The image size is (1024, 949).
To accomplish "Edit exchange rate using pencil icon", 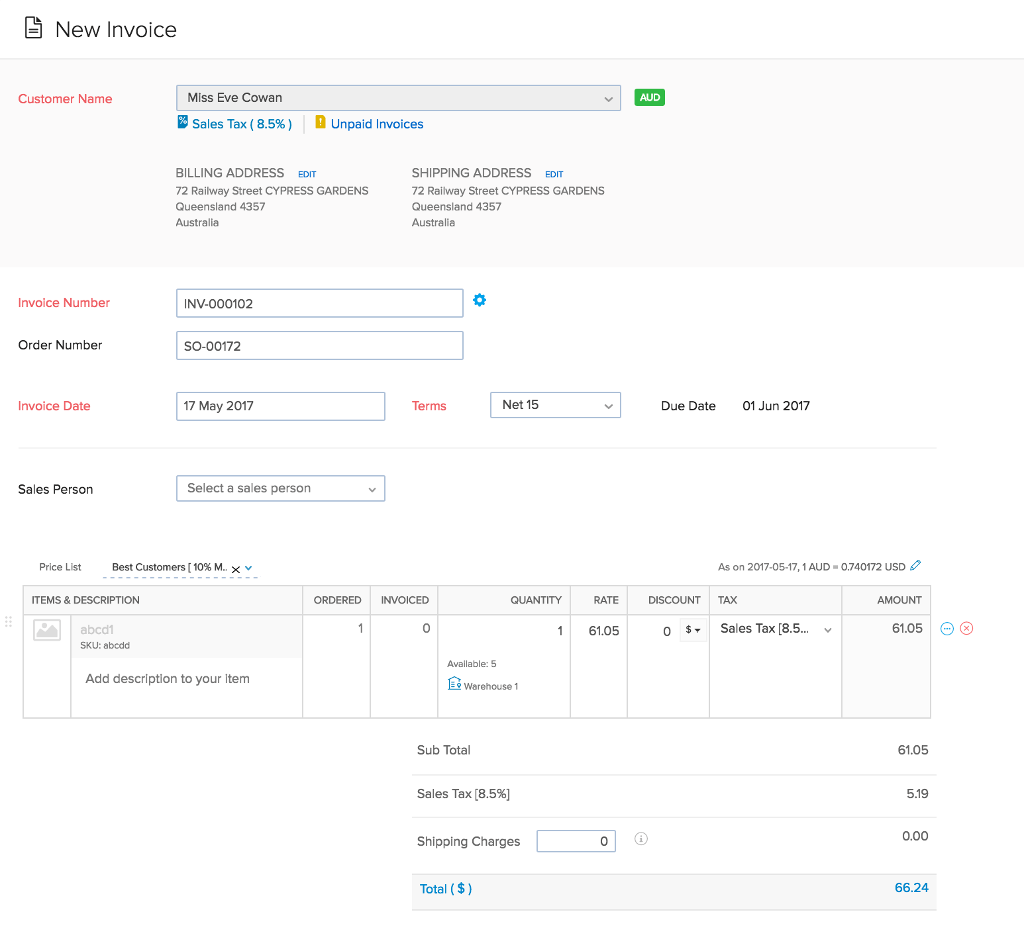I will (x=916, y=565).
